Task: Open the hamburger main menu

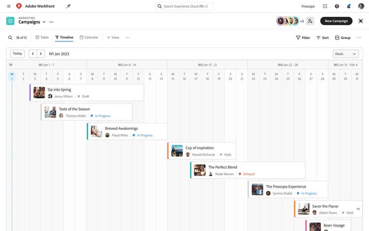Action: point(8,6)
